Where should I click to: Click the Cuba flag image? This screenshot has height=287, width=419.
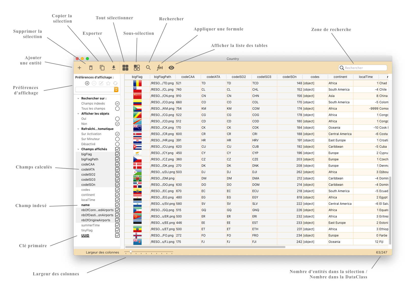click(137, 147)
